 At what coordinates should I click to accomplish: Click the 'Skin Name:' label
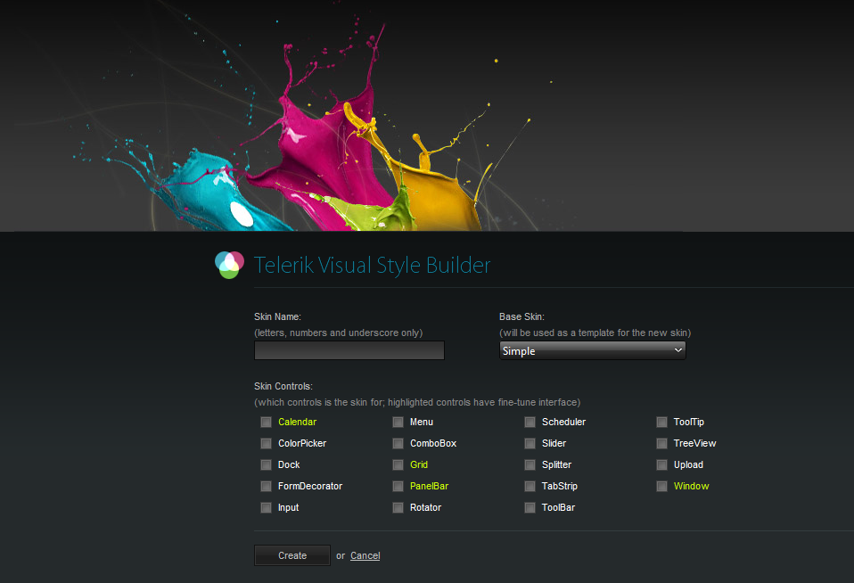[277, 316]
